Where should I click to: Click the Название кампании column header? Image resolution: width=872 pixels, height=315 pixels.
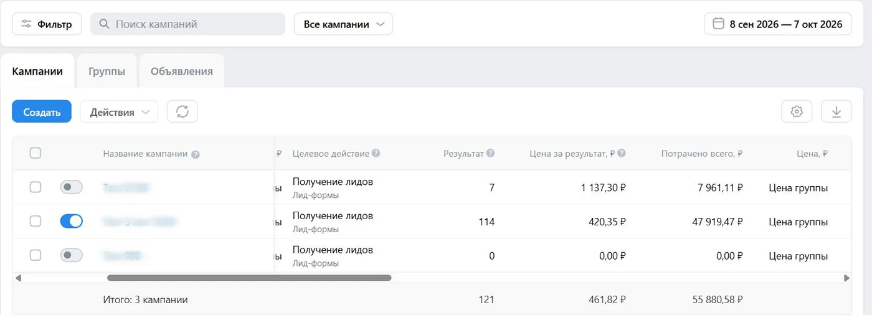(x=145, y=154)
